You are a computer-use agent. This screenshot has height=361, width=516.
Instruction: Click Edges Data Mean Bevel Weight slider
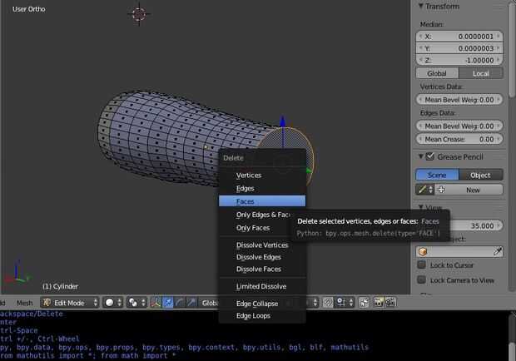point(459,126)
